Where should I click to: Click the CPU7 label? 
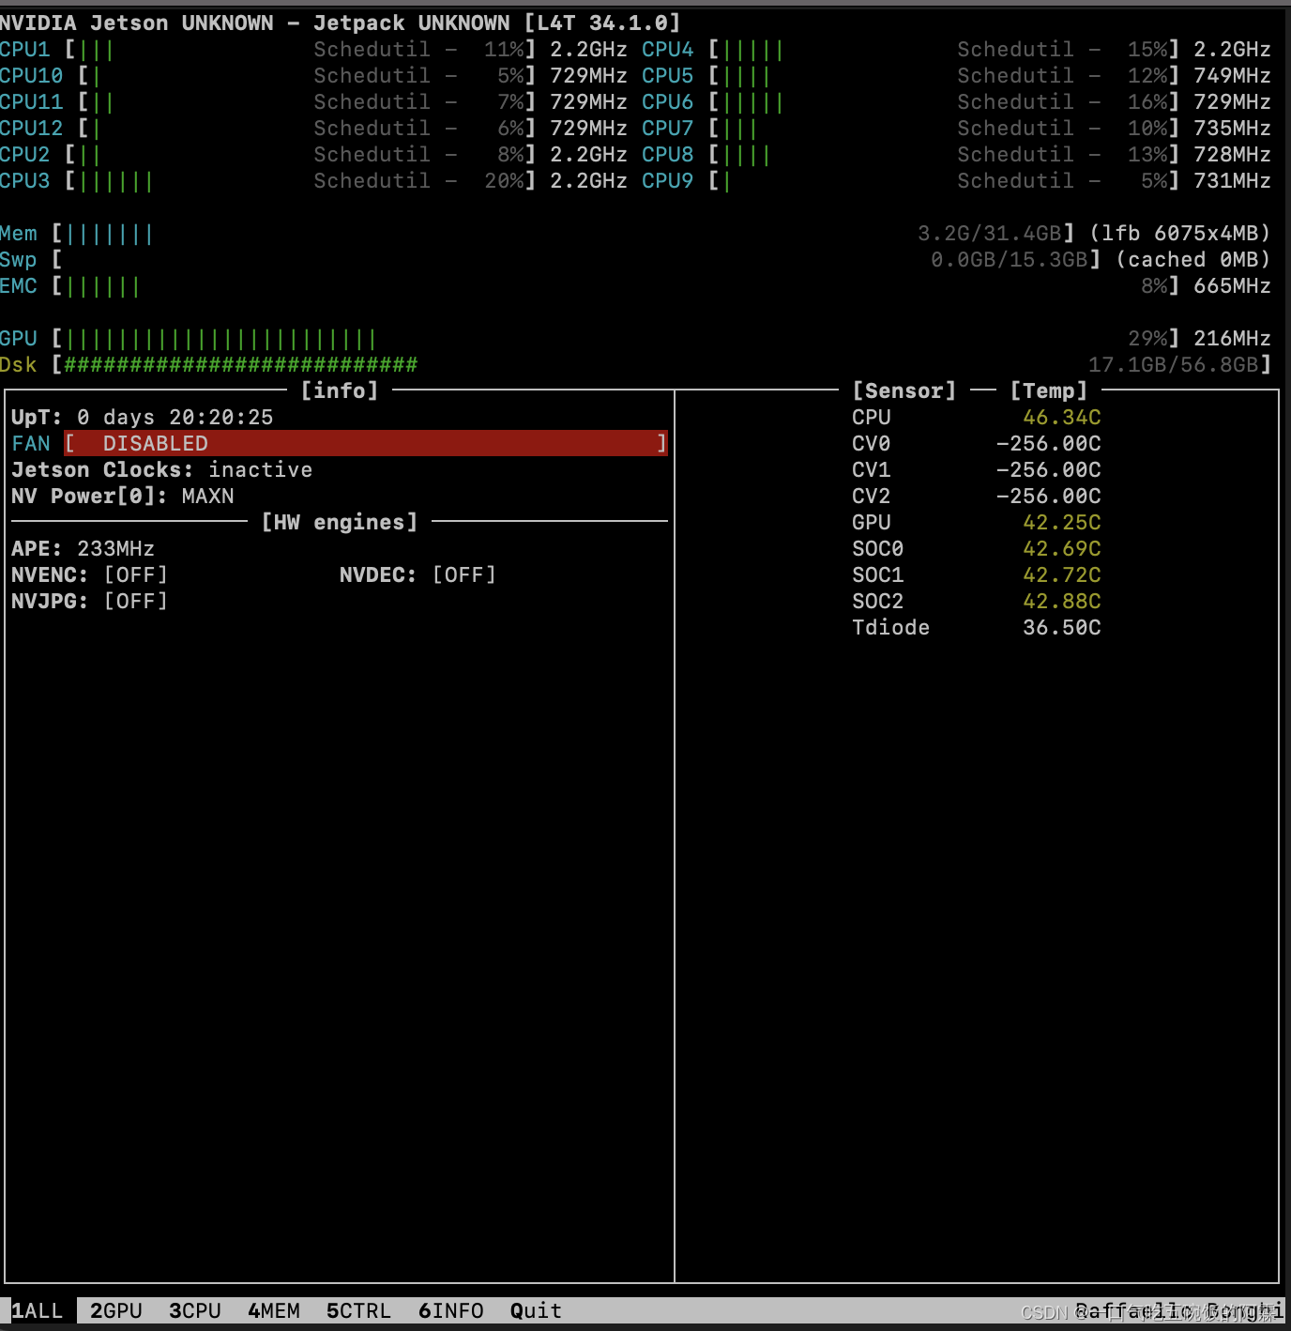click(x=668, y=128)
